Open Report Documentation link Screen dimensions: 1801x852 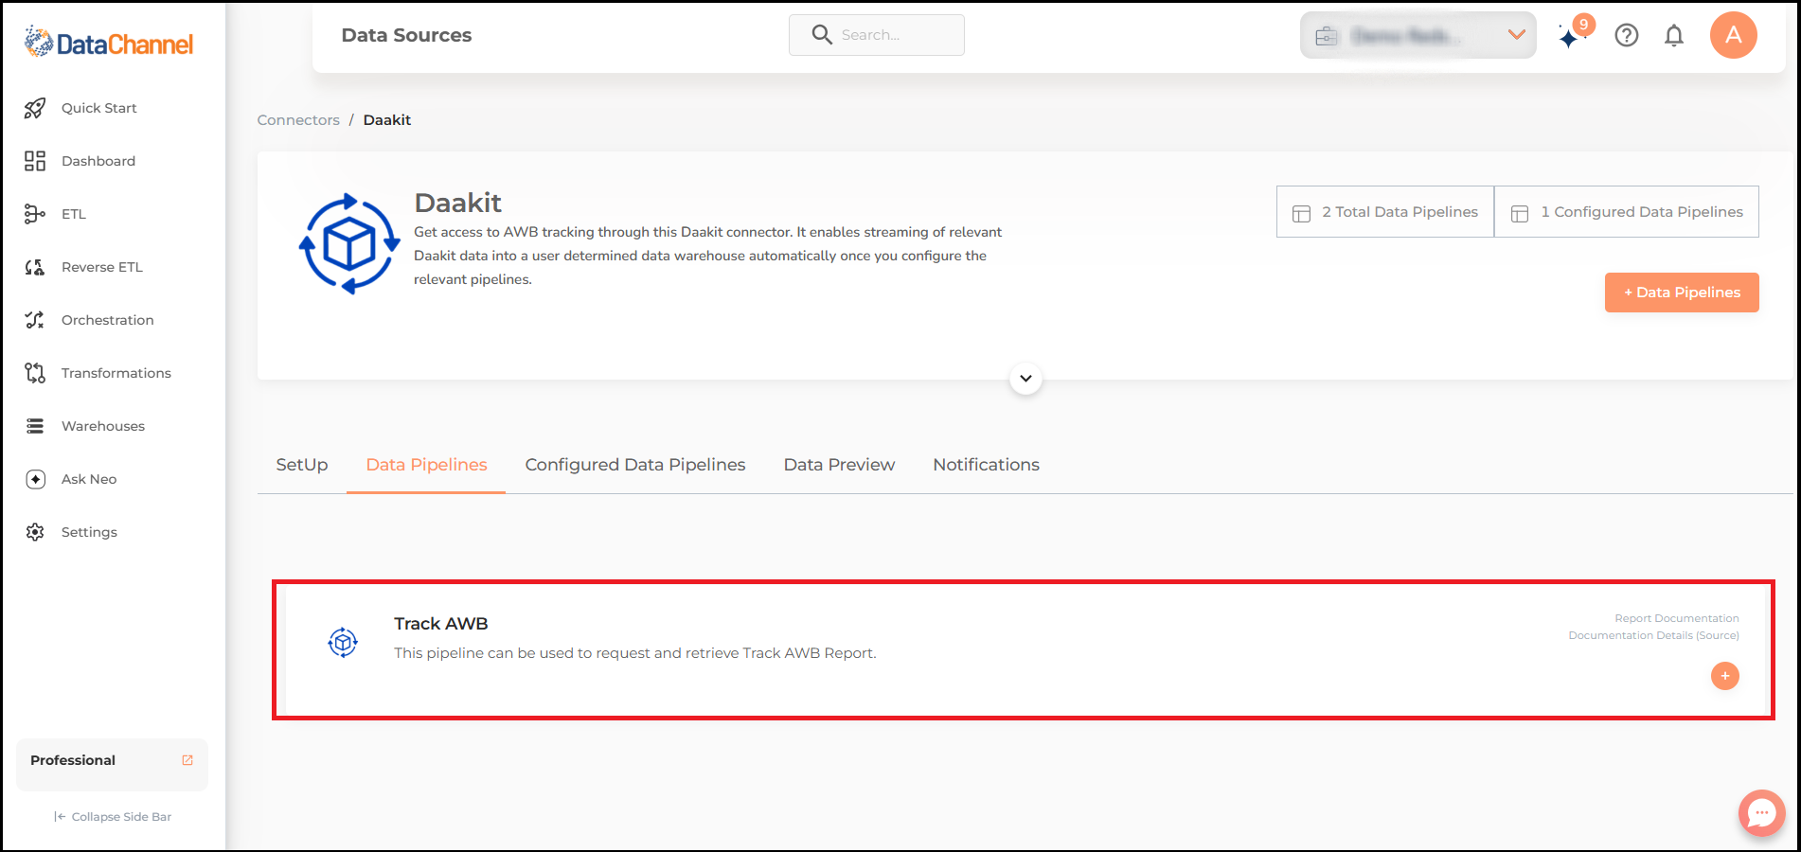1677,618
